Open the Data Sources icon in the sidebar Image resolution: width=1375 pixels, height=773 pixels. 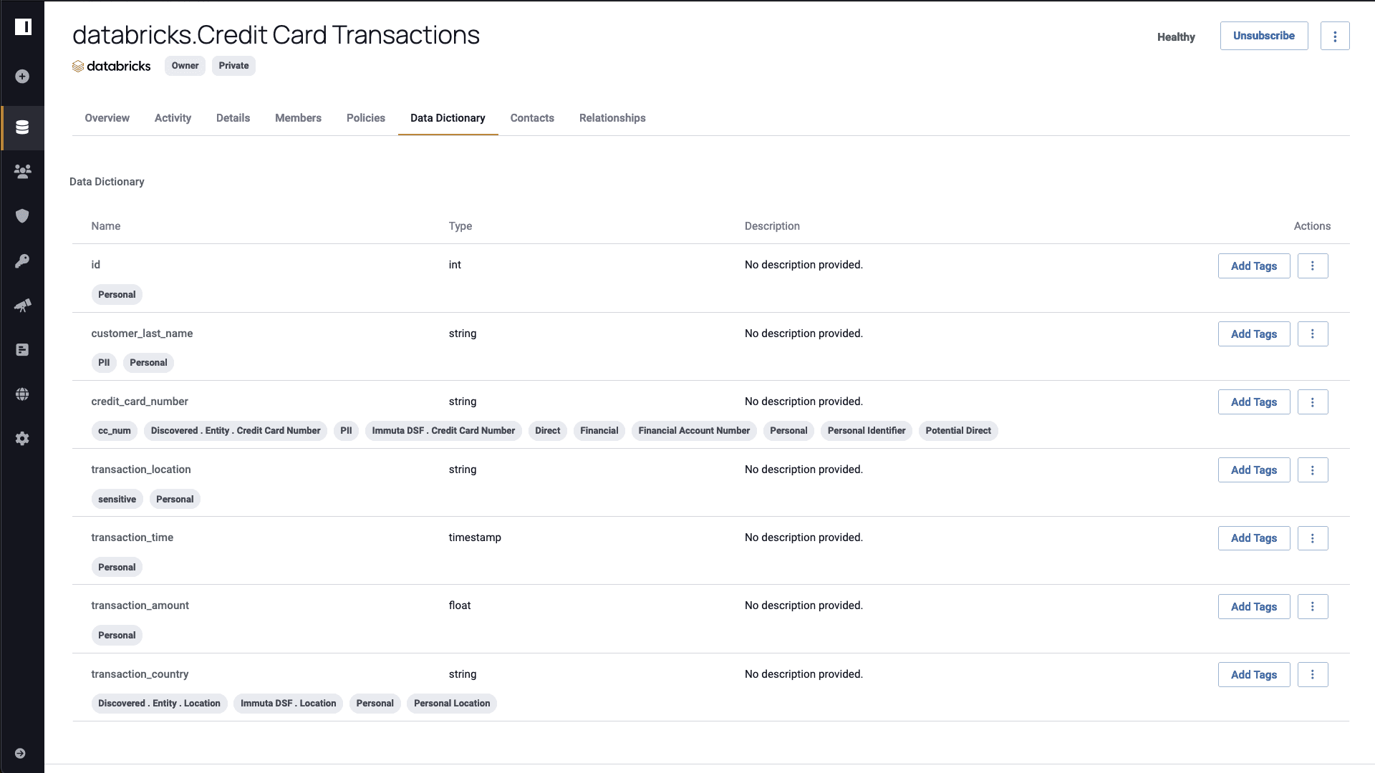click(22, 127)
